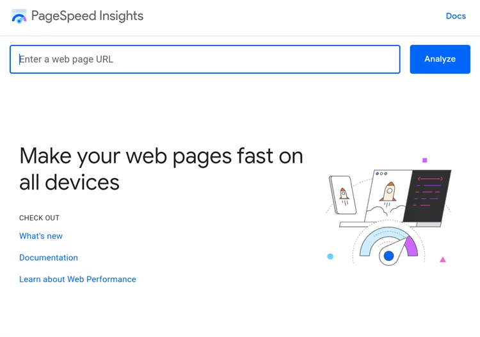This screenshot has width=480, height=337.
Task: Click the phone with rocket illustration
Action: [342, 195]
